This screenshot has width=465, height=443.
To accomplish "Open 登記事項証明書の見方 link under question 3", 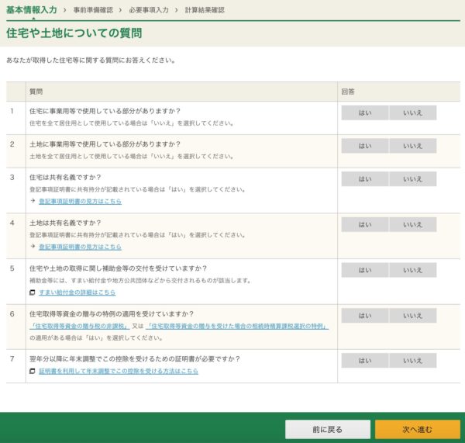I will point(80,201).
